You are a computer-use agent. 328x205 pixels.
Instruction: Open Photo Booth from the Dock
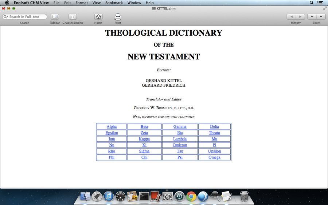[x=156, y=196]
